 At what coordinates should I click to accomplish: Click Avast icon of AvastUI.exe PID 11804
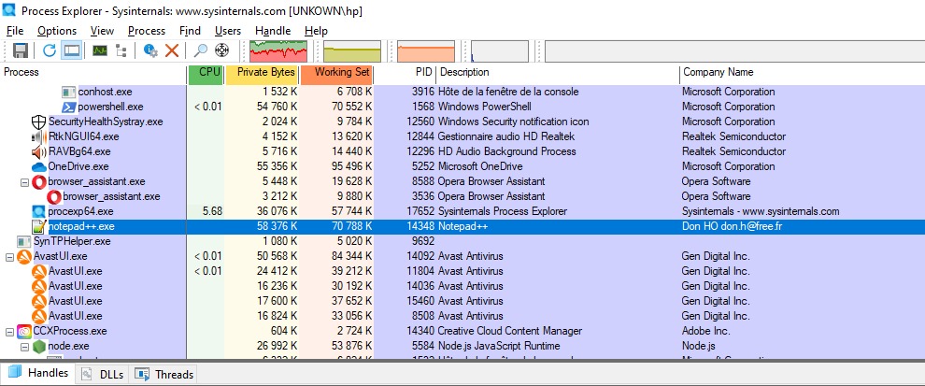(x=39, y=271)
